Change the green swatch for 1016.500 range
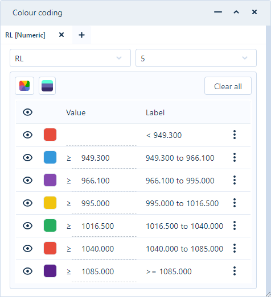271x297 pixels. pyautogui.click(x=50, y=225)
